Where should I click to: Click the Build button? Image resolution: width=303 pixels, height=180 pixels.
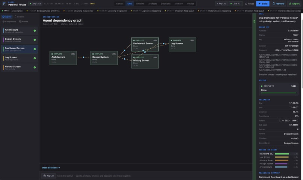(263, 4)
